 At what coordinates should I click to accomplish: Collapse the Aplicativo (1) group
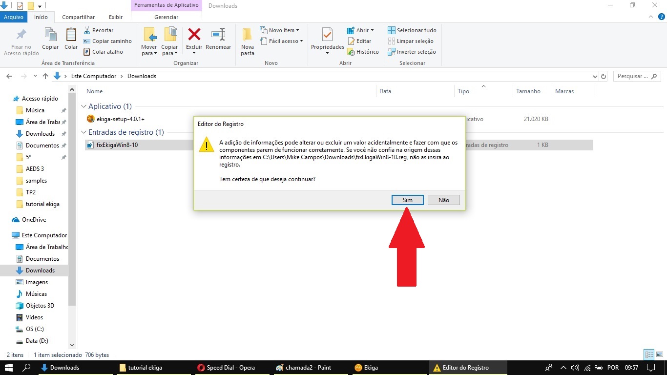pos(83,106)
